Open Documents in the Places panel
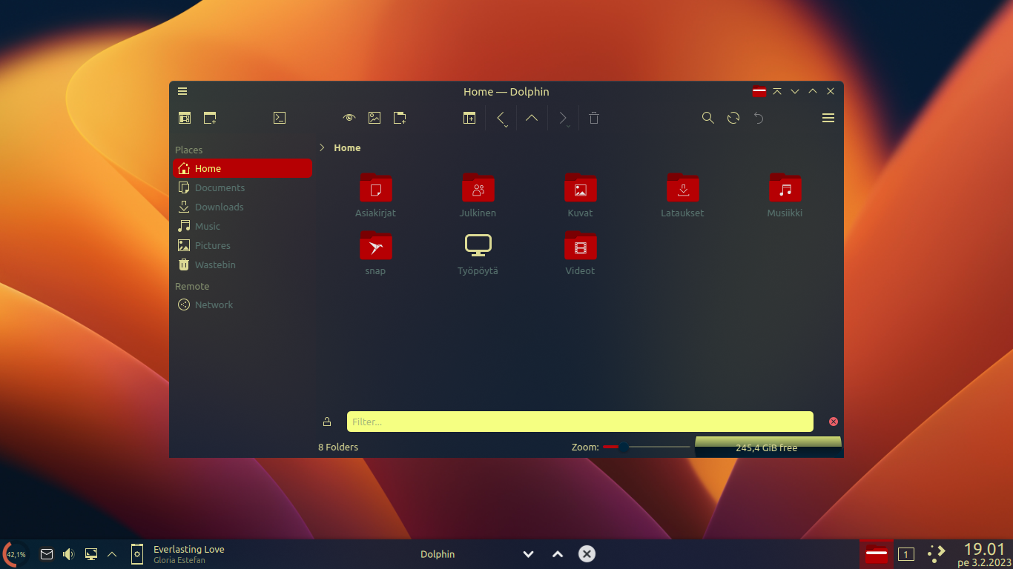The width and height of the screenshot is (1013, 569). [x=242, y=187]
